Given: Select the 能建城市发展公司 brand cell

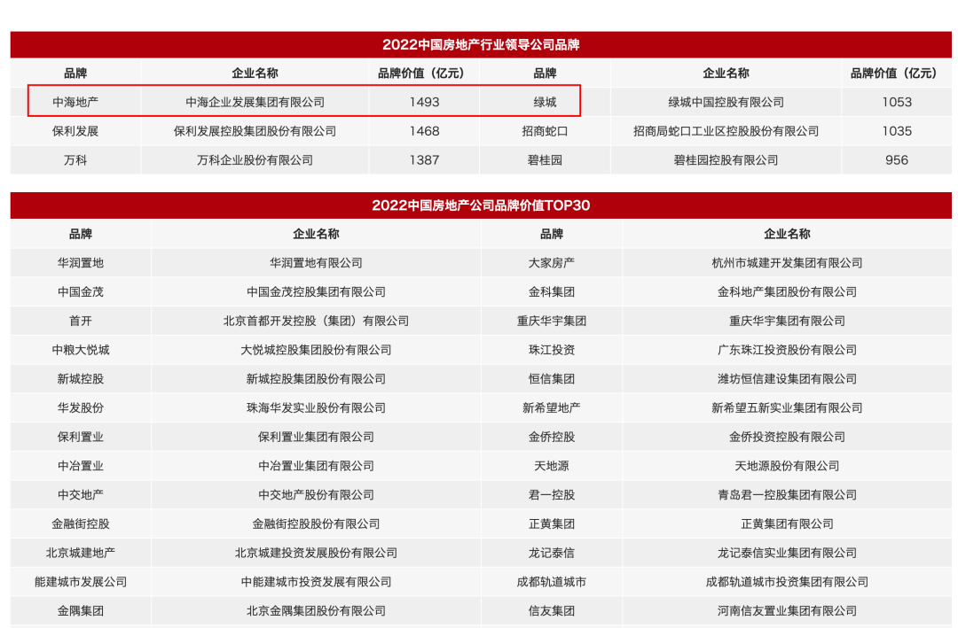Looking at the screenshot, I should tap(80, 582).
